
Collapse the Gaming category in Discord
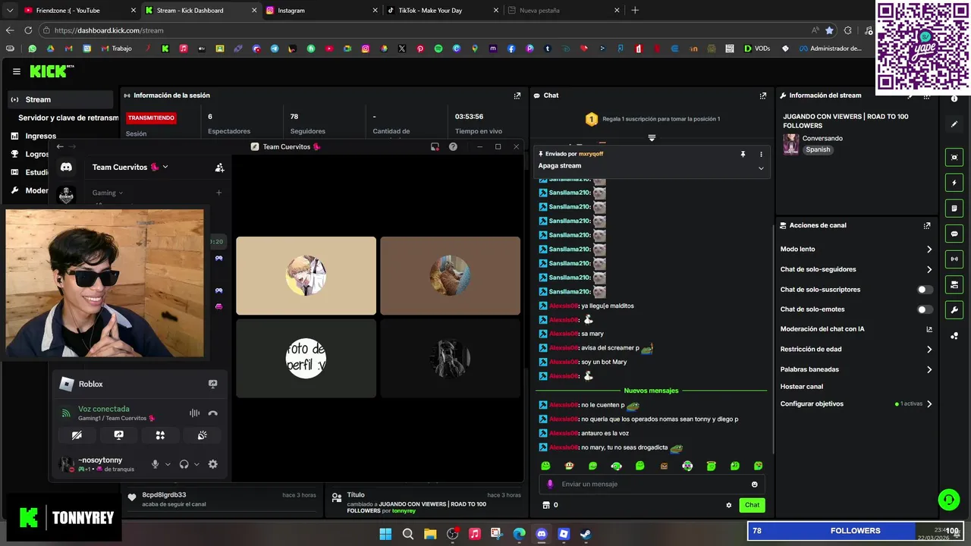click(x=108, y=193)
